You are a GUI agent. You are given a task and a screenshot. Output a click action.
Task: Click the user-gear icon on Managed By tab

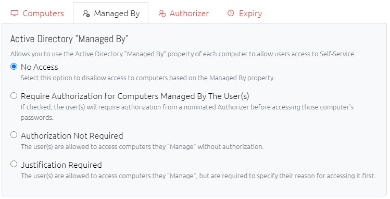tap(86, 14)
